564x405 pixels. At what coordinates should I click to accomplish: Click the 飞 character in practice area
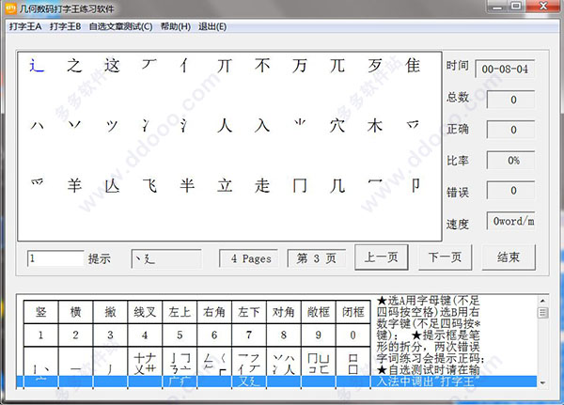(x=149, y=186)
